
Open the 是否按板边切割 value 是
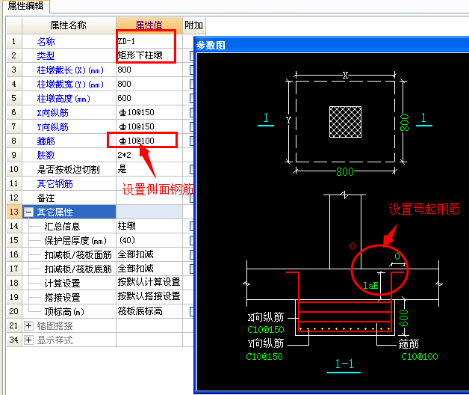[149, 169]
